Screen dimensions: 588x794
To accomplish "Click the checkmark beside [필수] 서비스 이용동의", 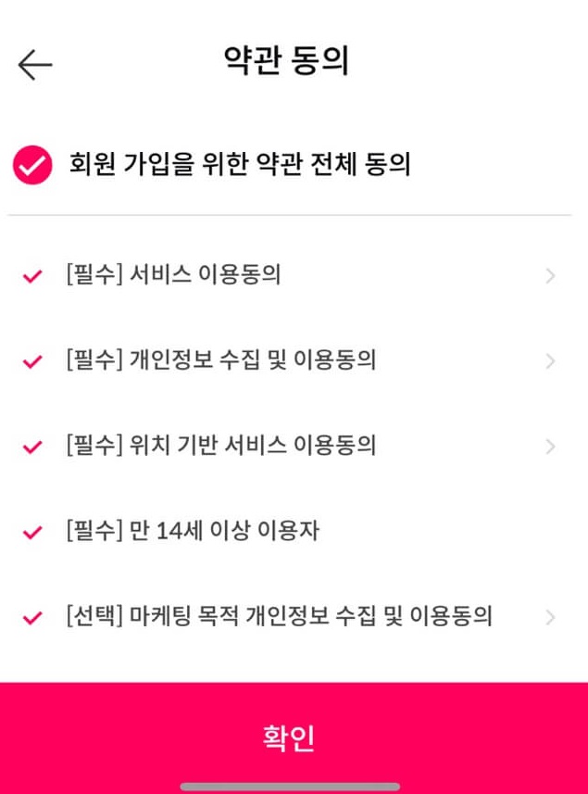I will point(30,276).
